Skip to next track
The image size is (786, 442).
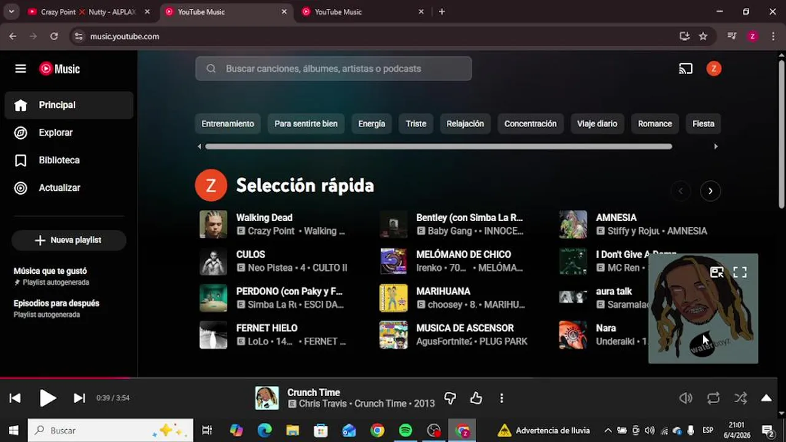click(79, 398)
